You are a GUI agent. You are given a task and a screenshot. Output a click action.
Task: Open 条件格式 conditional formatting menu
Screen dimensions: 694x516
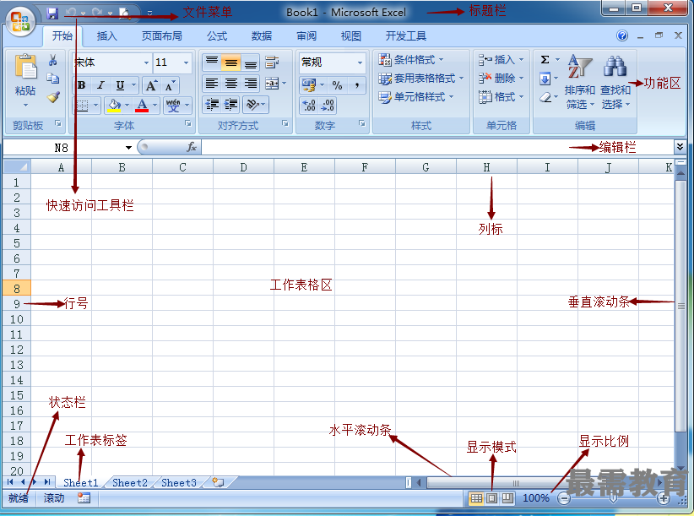coord(411,59)
